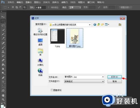The width and height of the screenshot is (140, 108).
Task: Toggle the anti-alias checkbox in options bar
Action: [48, 7]
